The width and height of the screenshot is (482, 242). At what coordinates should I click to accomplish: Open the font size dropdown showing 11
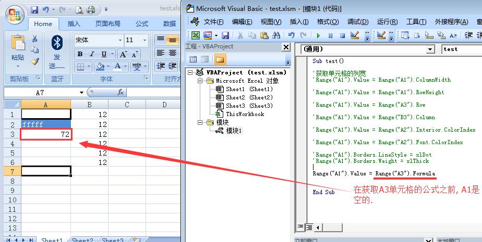click(144, 40)
